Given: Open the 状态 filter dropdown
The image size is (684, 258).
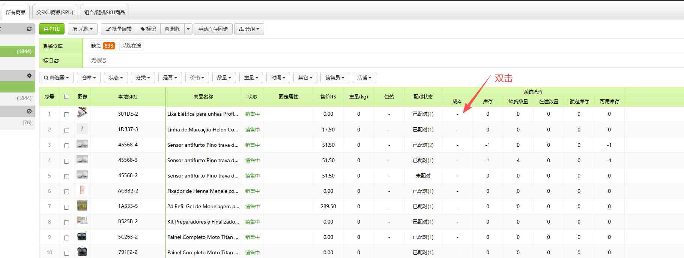Looking at the screenshot, I should pyautogui.click(x=116, y=78).
